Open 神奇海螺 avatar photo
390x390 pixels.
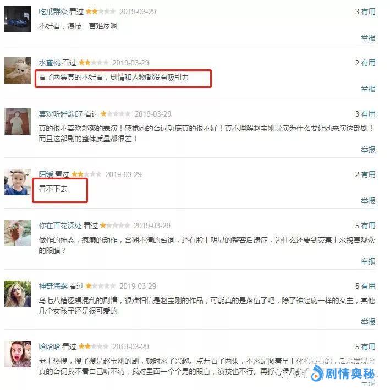coord(18,294)
